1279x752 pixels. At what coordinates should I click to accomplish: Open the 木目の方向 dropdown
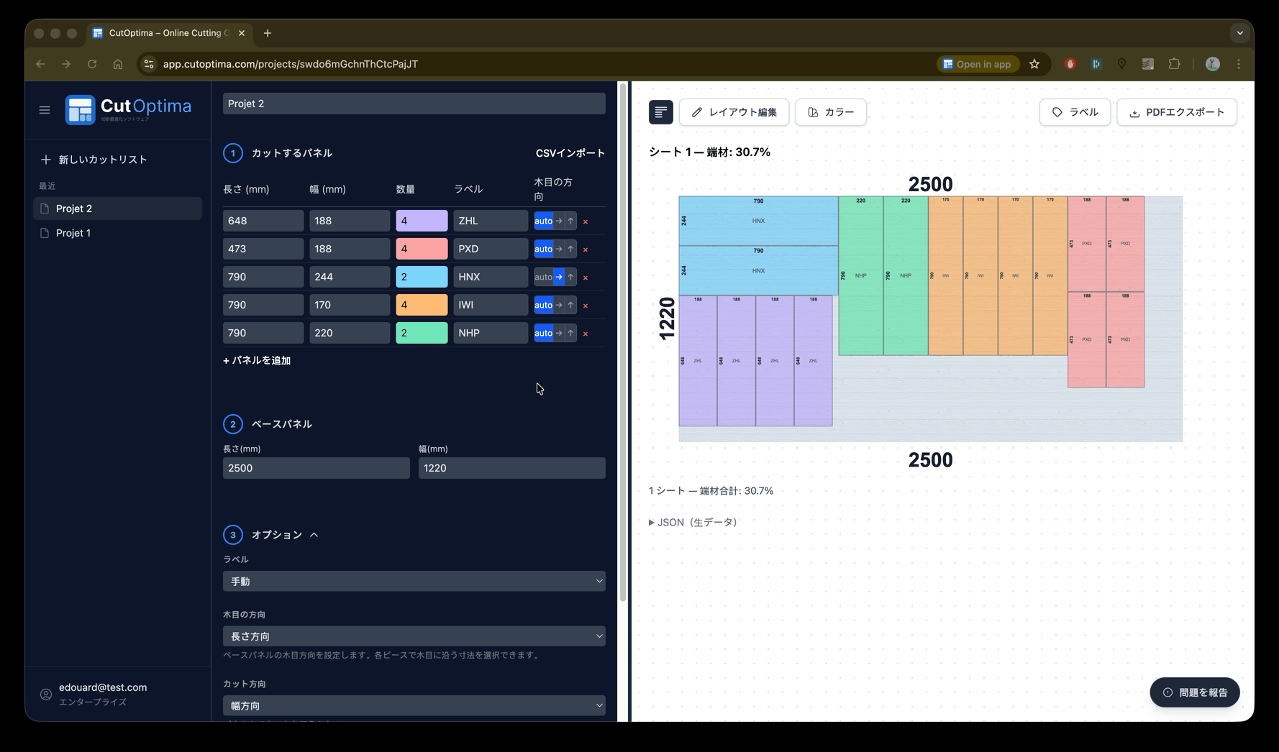pyautogui.click(x=414, y=636)
